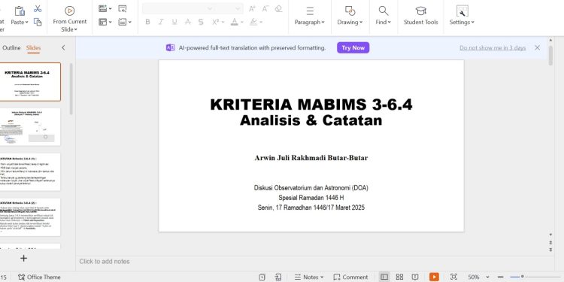Apply the text highlight color swatch

click(x=253, y=23)
